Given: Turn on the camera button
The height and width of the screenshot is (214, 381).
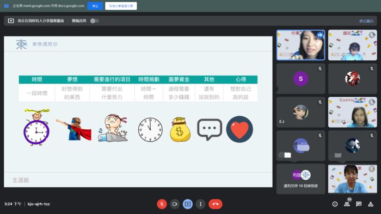Looking at the screenshot, I should 175,204.
